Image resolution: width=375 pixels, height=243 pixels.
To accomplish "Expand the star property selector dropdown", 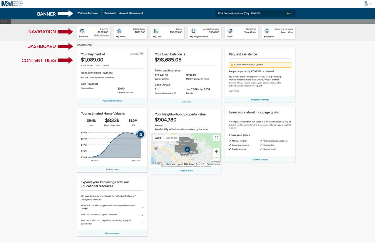I will point(289,13).
